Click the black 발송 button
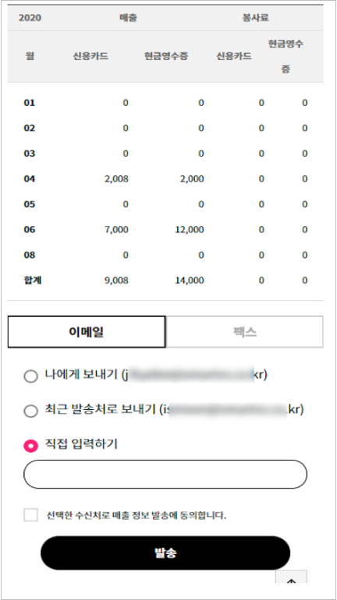This screenshot has width=337, height=600. point(165,553)
